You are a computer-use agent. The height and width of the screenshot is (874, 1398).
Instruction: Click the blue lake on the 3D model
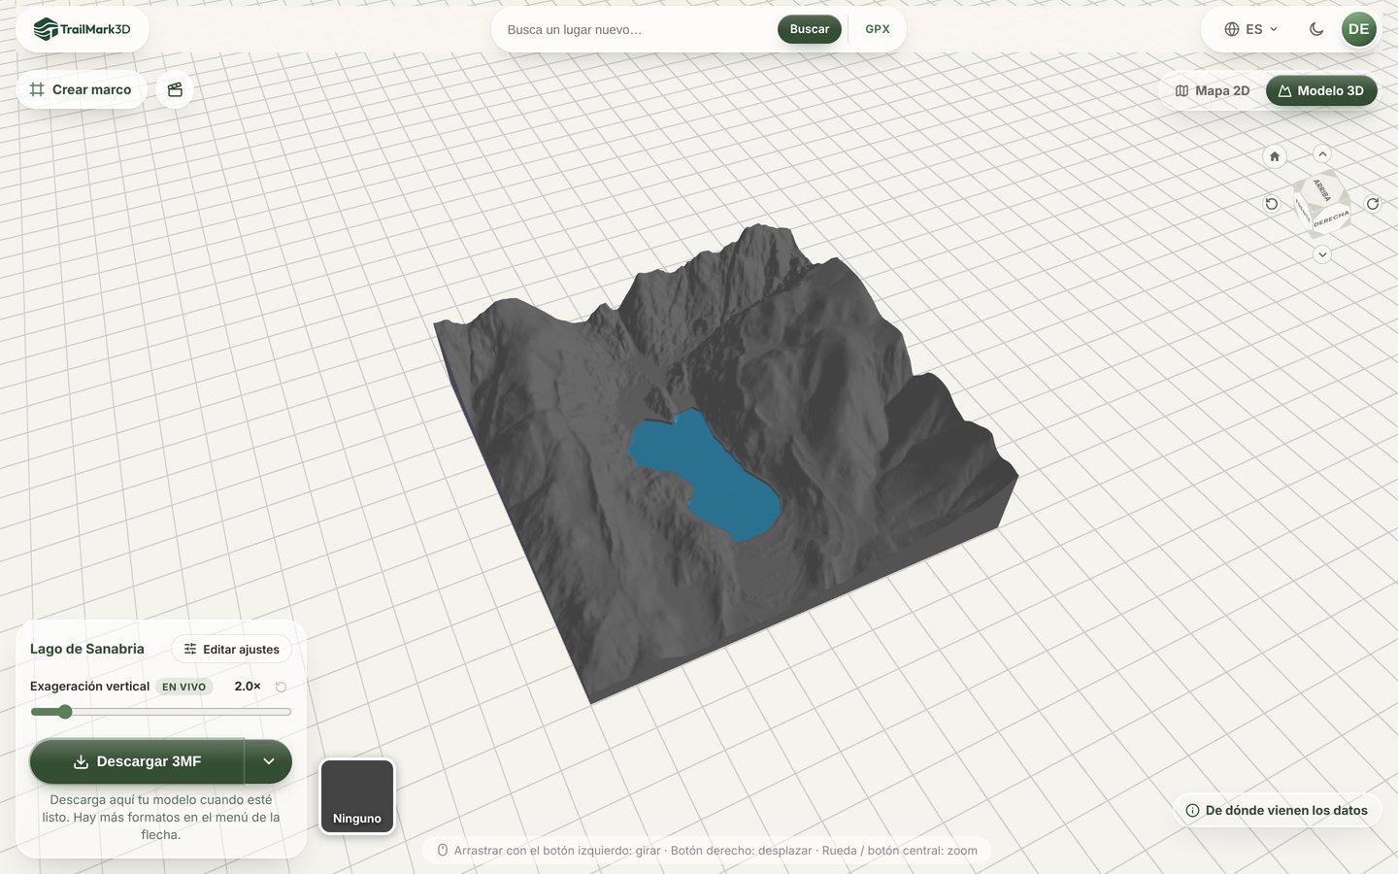[709, 474]
